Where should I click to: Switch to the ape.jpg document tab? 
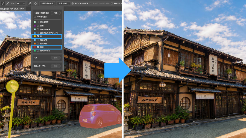point(12,9)
